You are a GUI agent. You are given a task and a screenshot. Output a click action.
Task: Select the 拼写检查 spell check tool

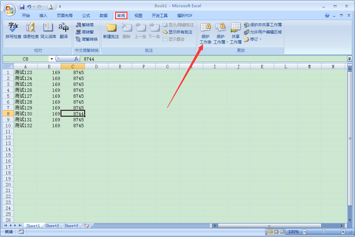(12, 31)
